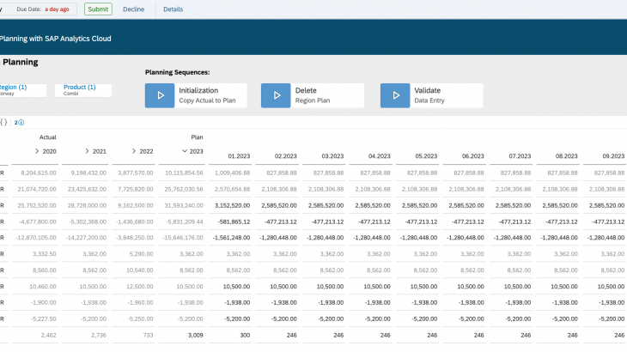Select the 05.2023 column header
The height and width of the screenshot is (352, 627).
(426, 156)
